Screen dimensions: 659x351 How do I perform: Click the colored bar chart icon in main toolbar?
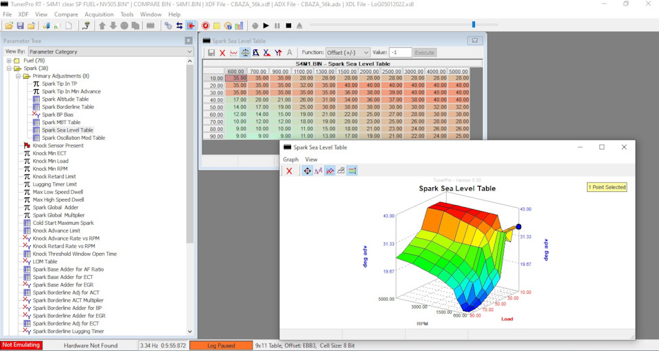239,25
